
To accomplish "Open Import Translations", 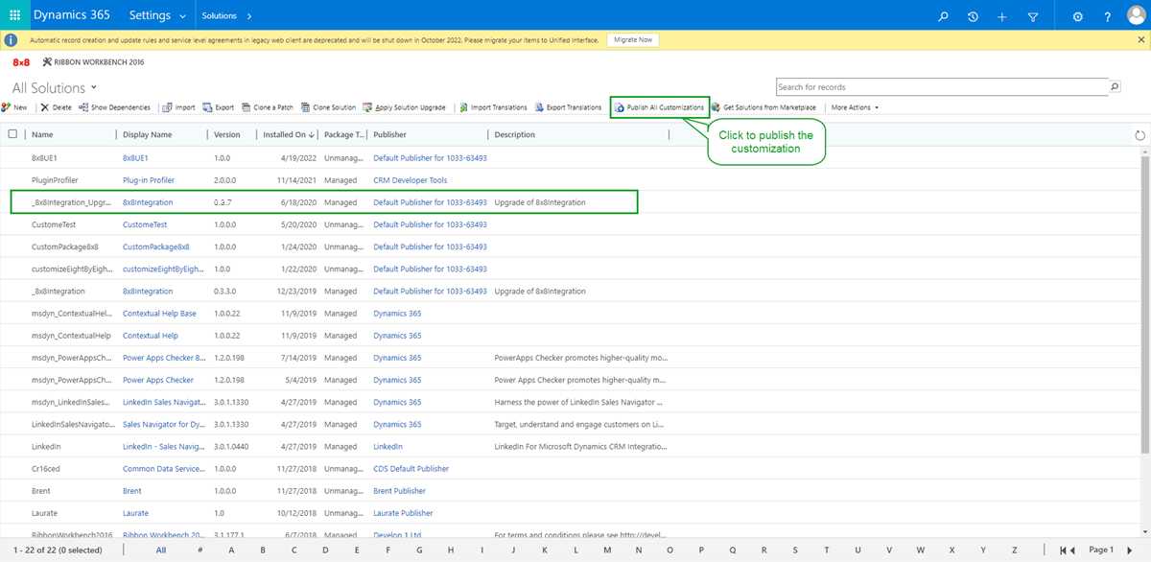I will [493, 106].
